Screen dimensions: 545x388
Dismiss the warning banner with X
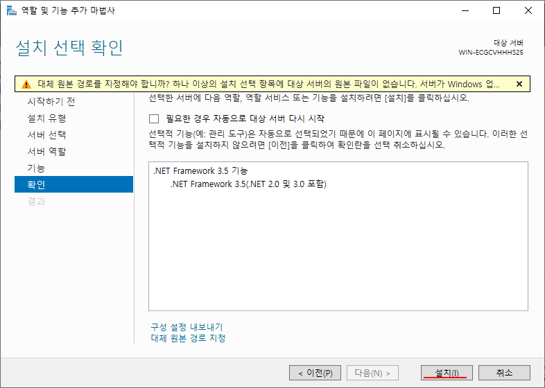[x=519, y=84]
